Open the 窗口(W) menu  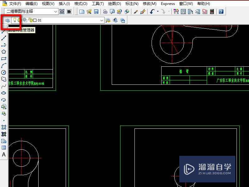pyautogui.click(x=186, y=4)
